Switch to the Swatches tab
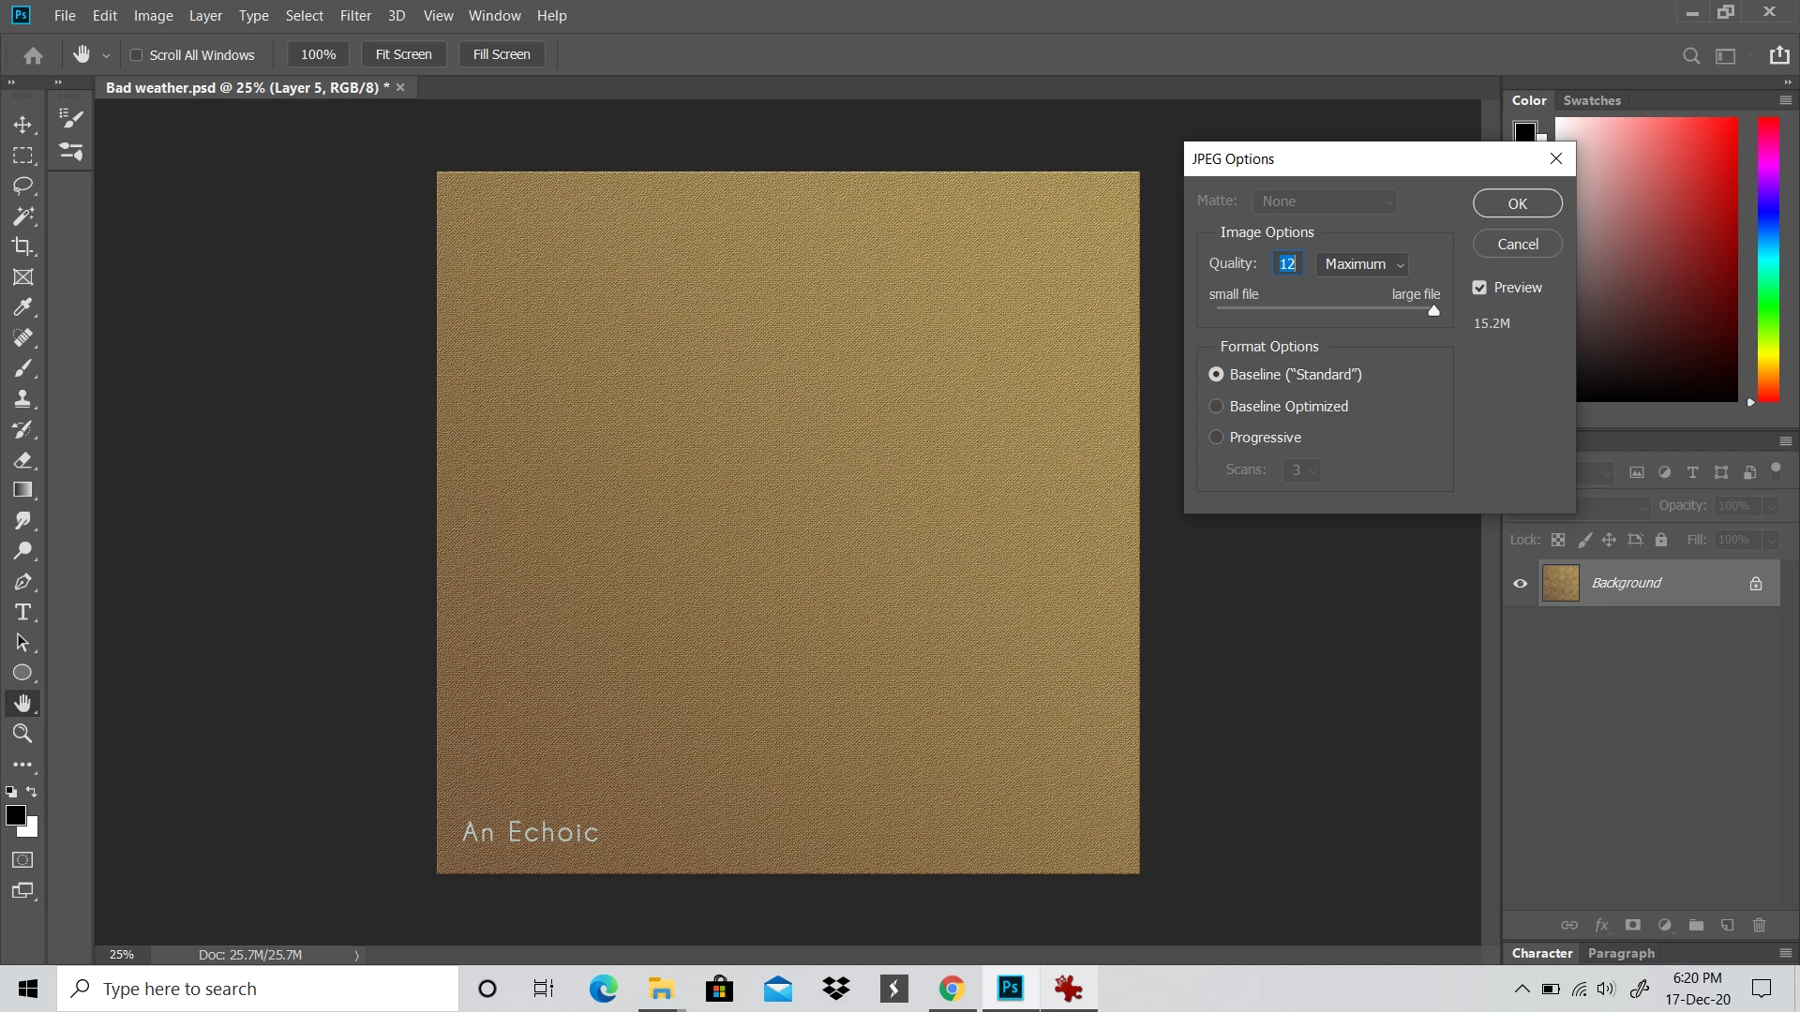 coord(1591,100)
